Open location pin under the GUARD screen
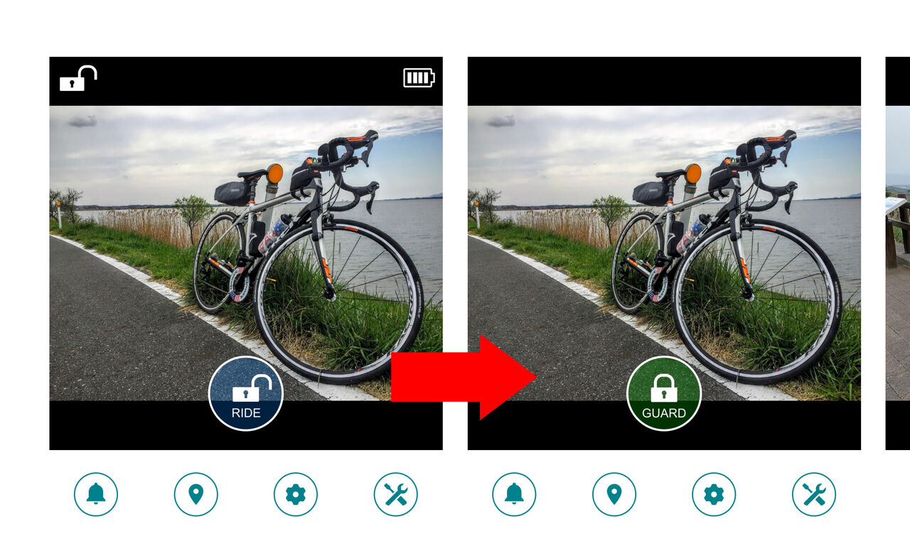 click(x=614, y=494)
